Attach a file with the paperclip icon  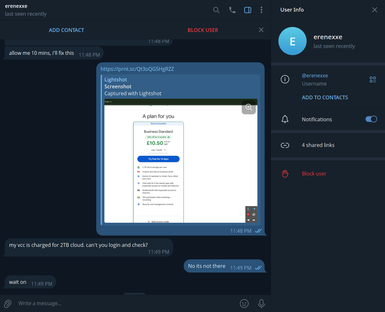(8, 303)
